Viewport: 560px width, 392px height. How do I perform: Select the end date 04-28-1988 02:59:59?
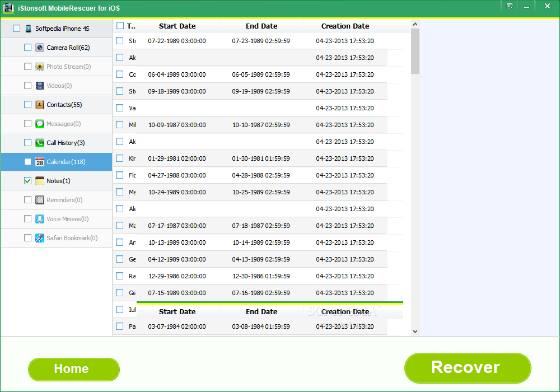tap(261, 175)
